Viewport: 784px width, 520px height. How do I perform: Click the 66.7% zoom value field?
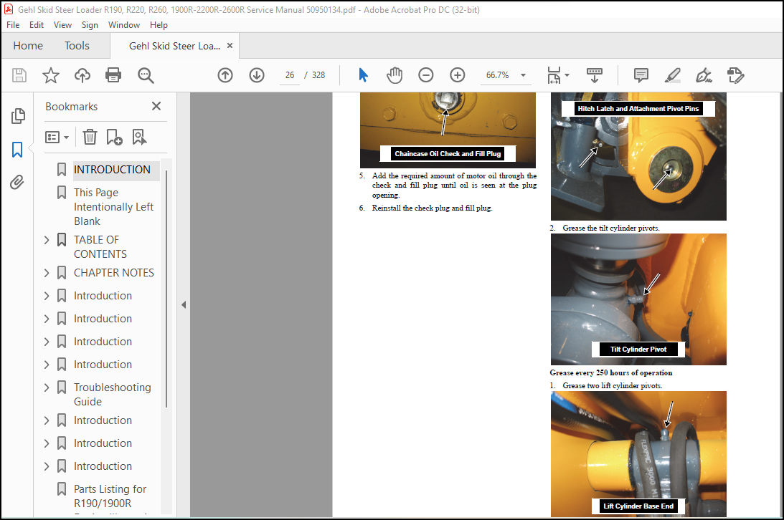[498, 75]
